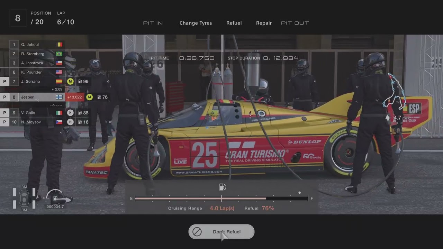
Task: Click the V. Gallo driver name
Action: coord(28,113)
